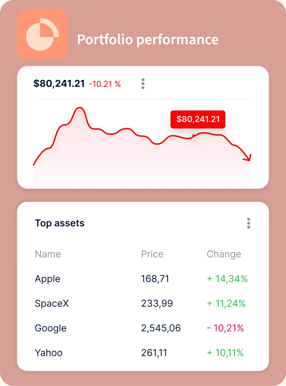Sort by the Name column header
Viewport: 286px width, 386px height.
click(48, 254)
